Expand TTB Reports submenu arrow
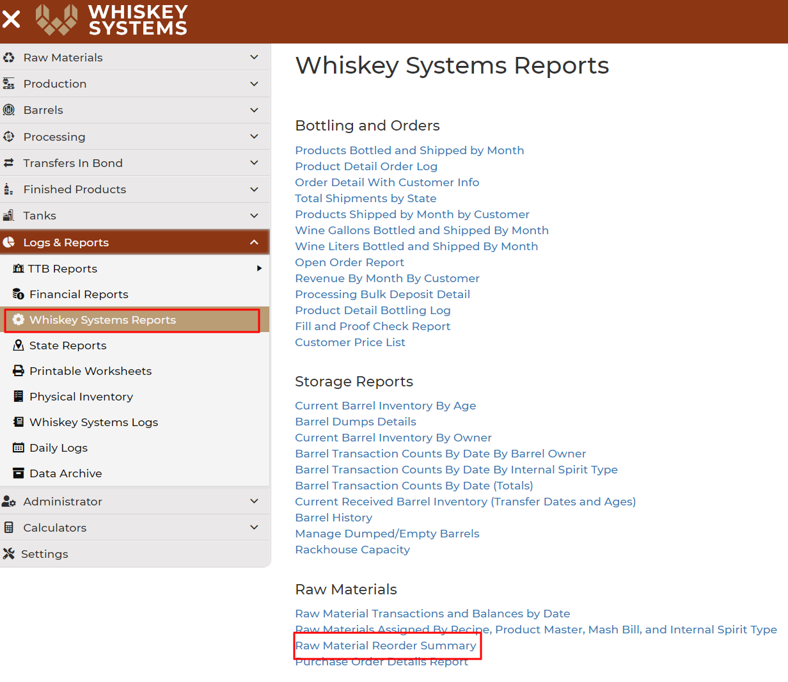Viewport: 788px width, 682px height. click(x=259, y=269)
